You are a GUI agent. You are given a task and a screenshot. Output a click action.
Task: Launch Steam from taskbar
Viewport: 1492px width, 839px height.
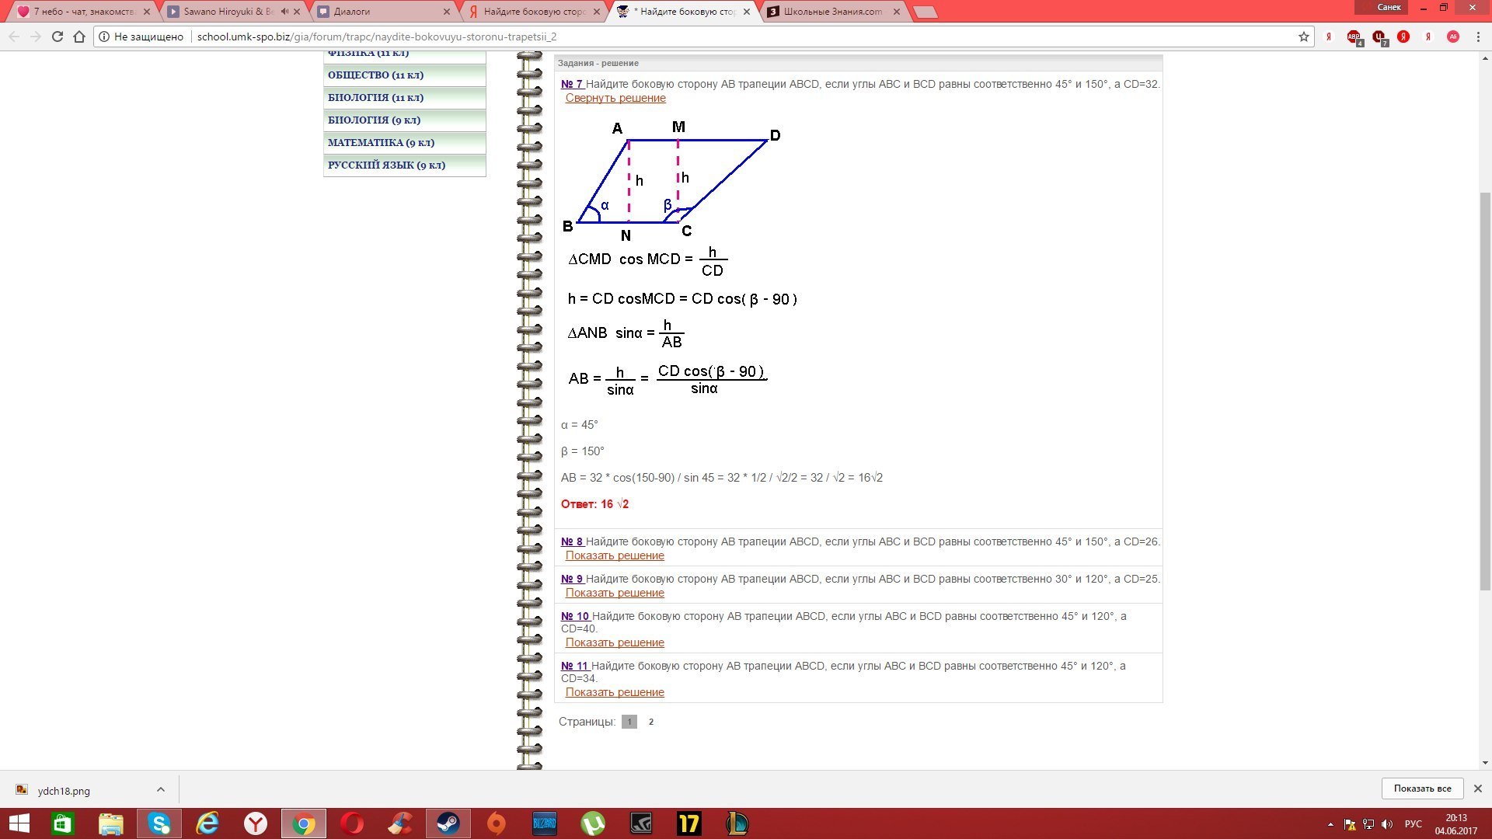click(x=448, y=823)
